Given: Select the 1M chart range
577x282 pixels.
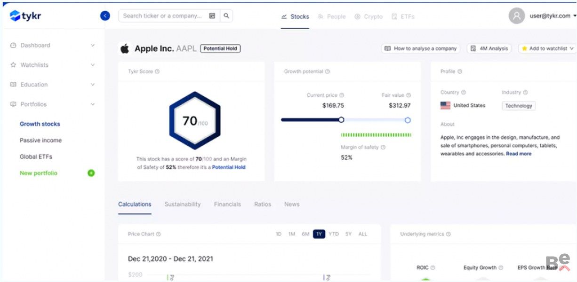Looking at the screenshot, I should tap(292, 234).
